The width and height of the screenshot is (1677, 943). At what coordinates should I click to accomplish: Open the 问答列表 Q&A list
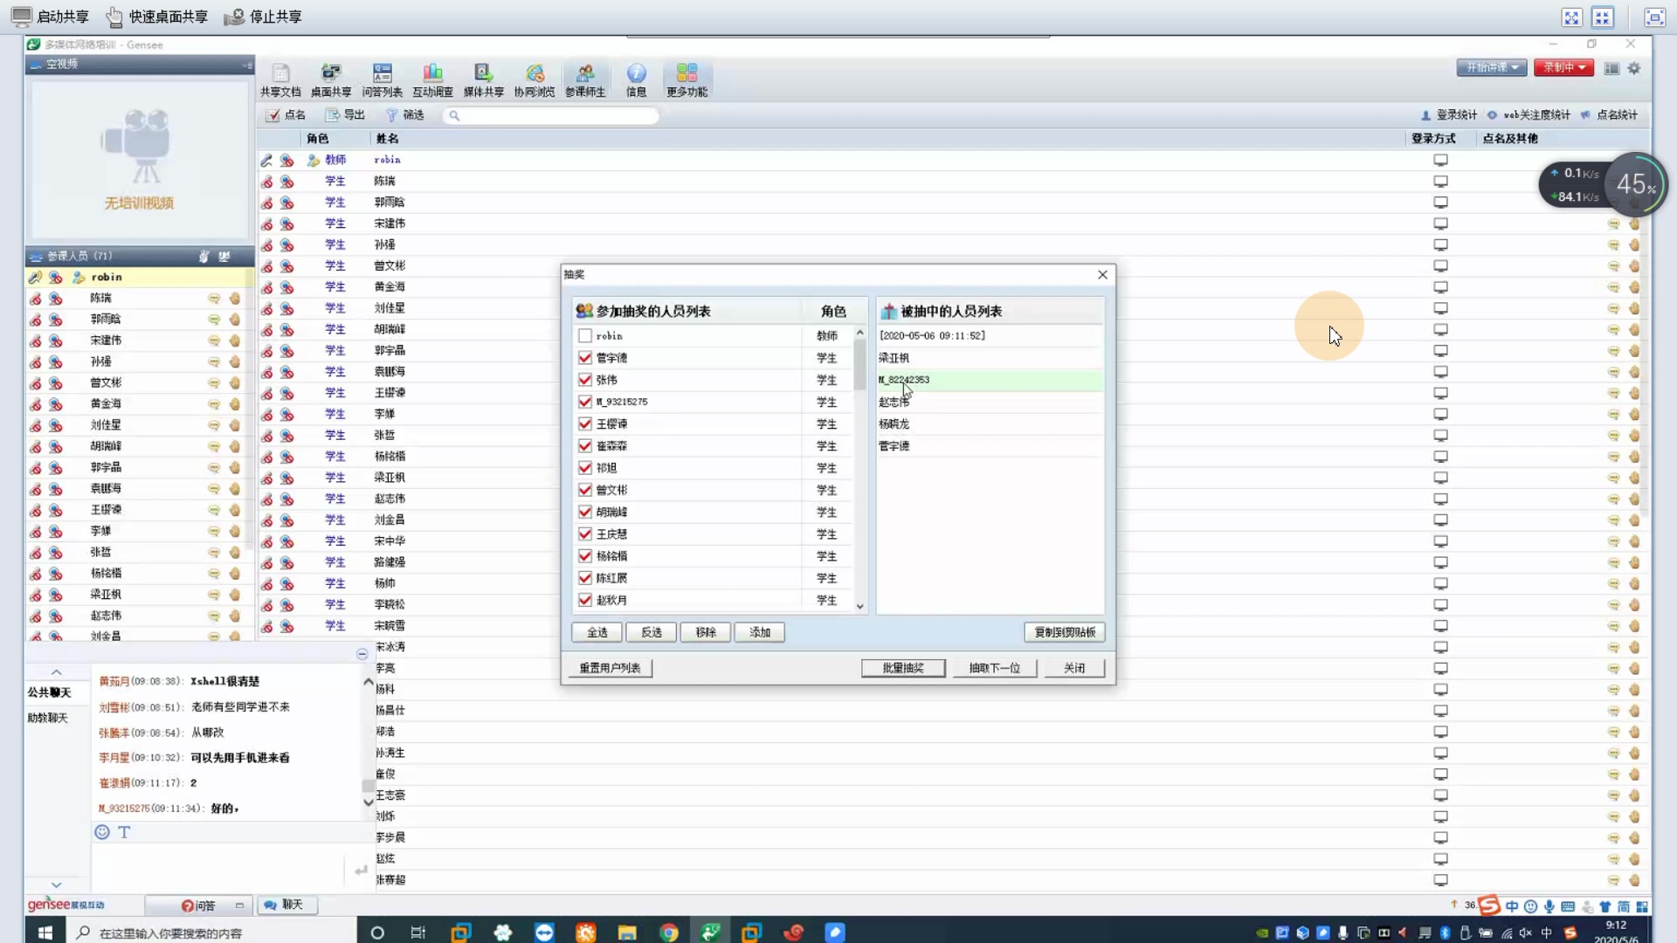[x=382, y=79]
